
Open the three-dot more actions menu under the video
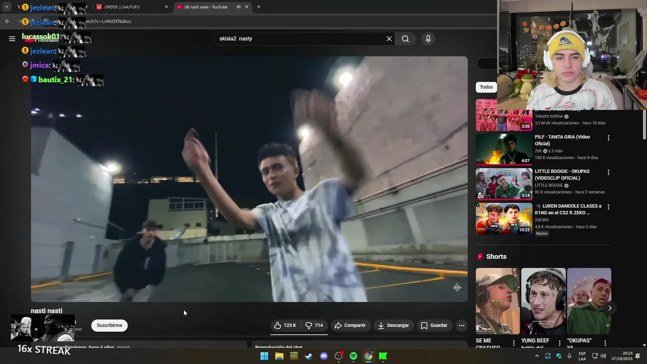461,326
